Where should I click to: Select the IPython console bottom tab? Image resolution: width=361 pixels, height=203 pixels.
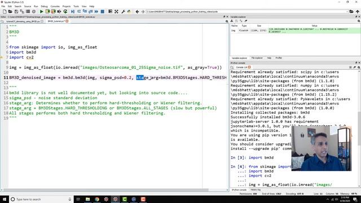239,190
